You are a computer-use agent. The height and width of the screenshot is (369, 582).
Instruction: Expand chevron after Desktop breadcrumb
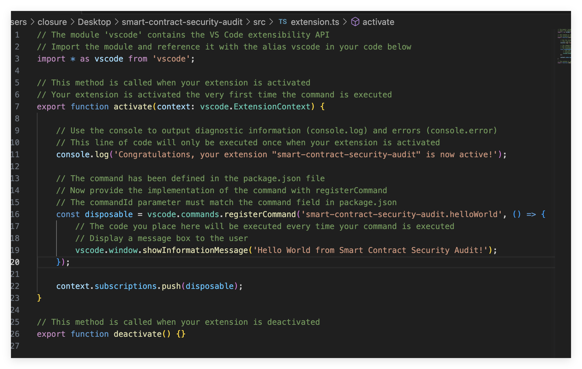(x=117, y=22)
